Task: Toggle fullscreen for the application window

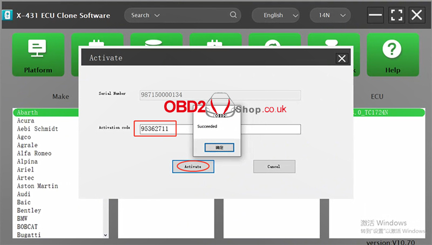Action: pyautogui.click(x=396, y=15)
